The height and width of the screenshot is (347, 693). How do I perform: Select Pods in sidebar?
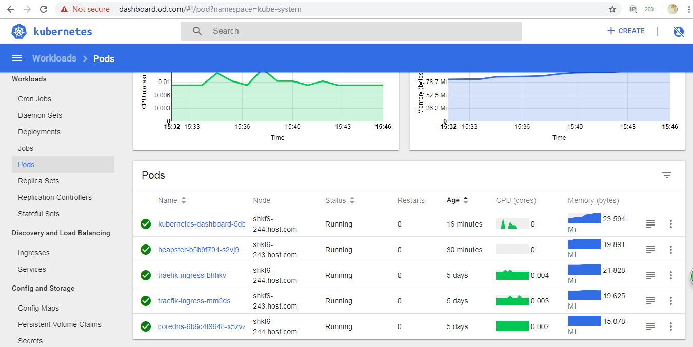click(x=63, y=165)
